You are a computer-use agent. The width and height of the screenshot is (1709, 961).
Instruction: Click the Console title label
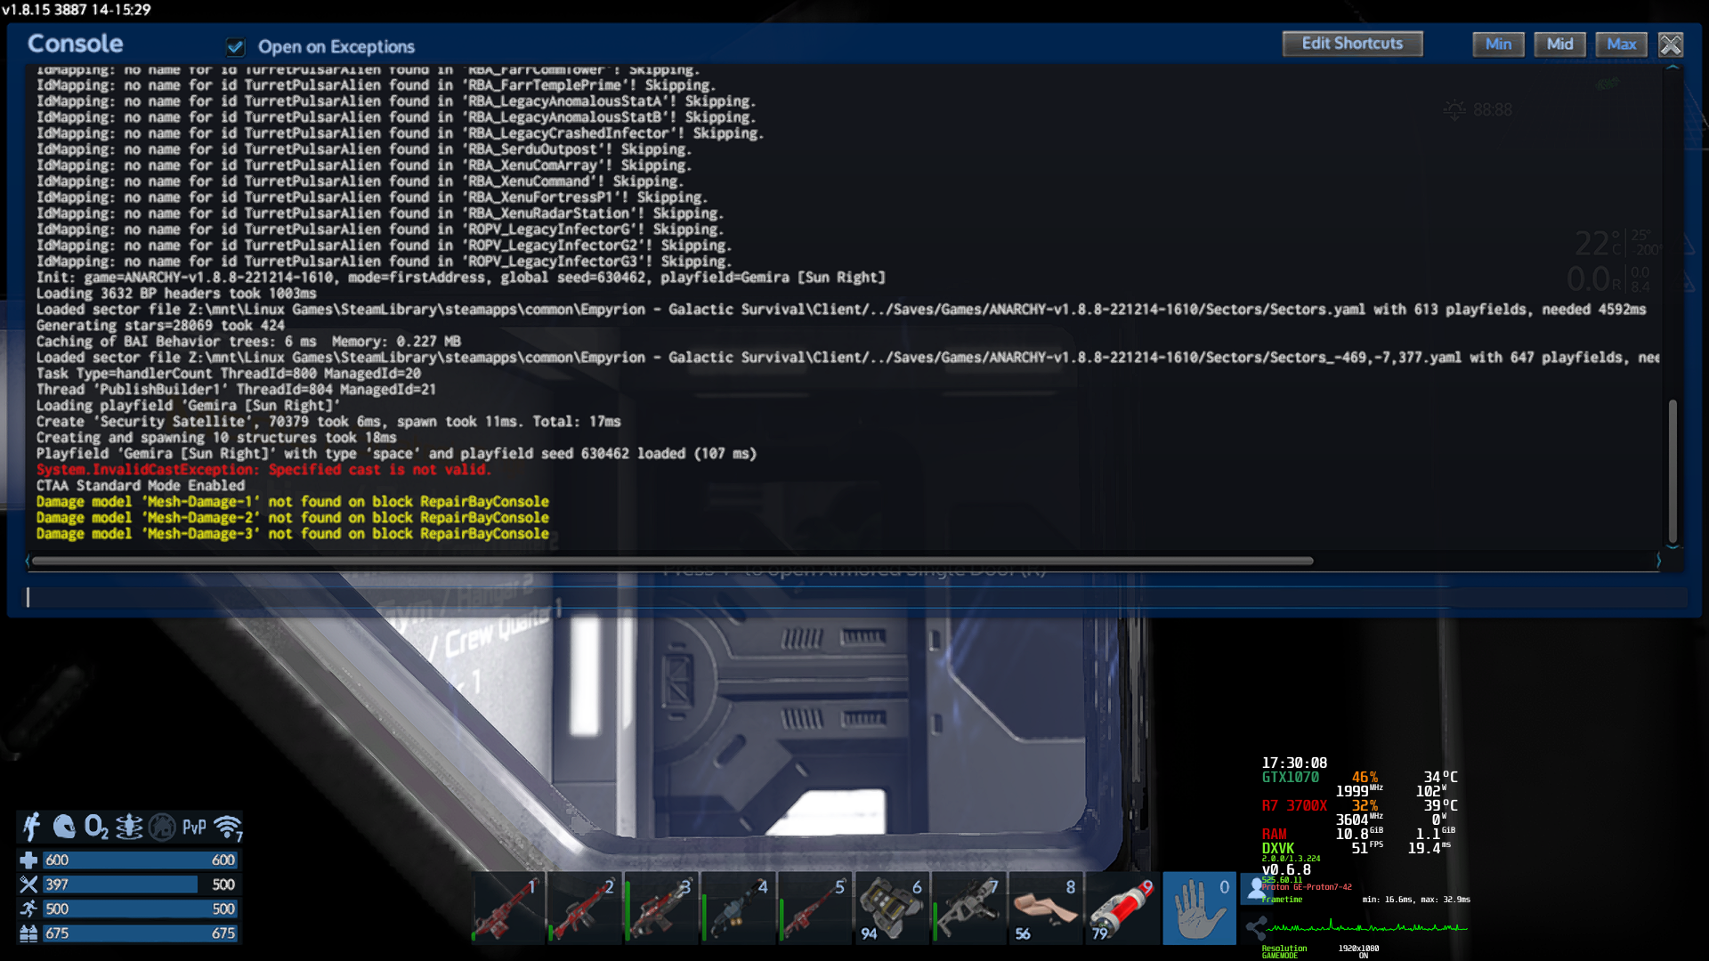click(76, 44)
